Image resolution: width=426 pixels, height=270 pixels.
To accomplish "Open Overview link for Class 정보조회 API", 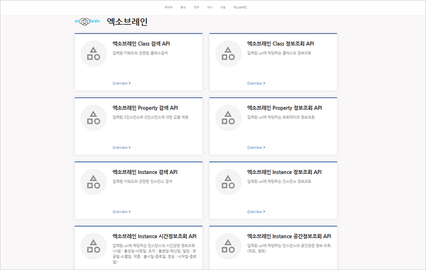I will coord(256,83).
